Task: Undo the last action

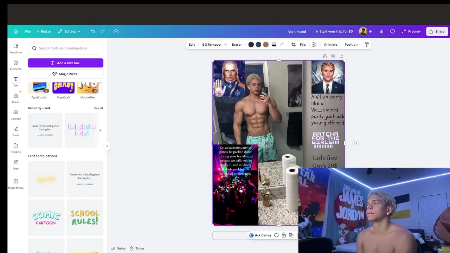Action: pos(92,31)
